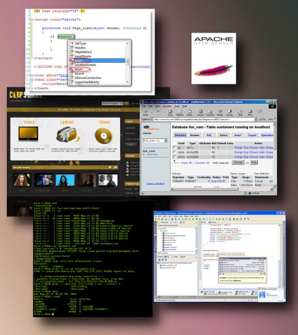Click the phpMyAdmin logo in the sidebar
The image size is (298, 335).
(x=151, y=128)
